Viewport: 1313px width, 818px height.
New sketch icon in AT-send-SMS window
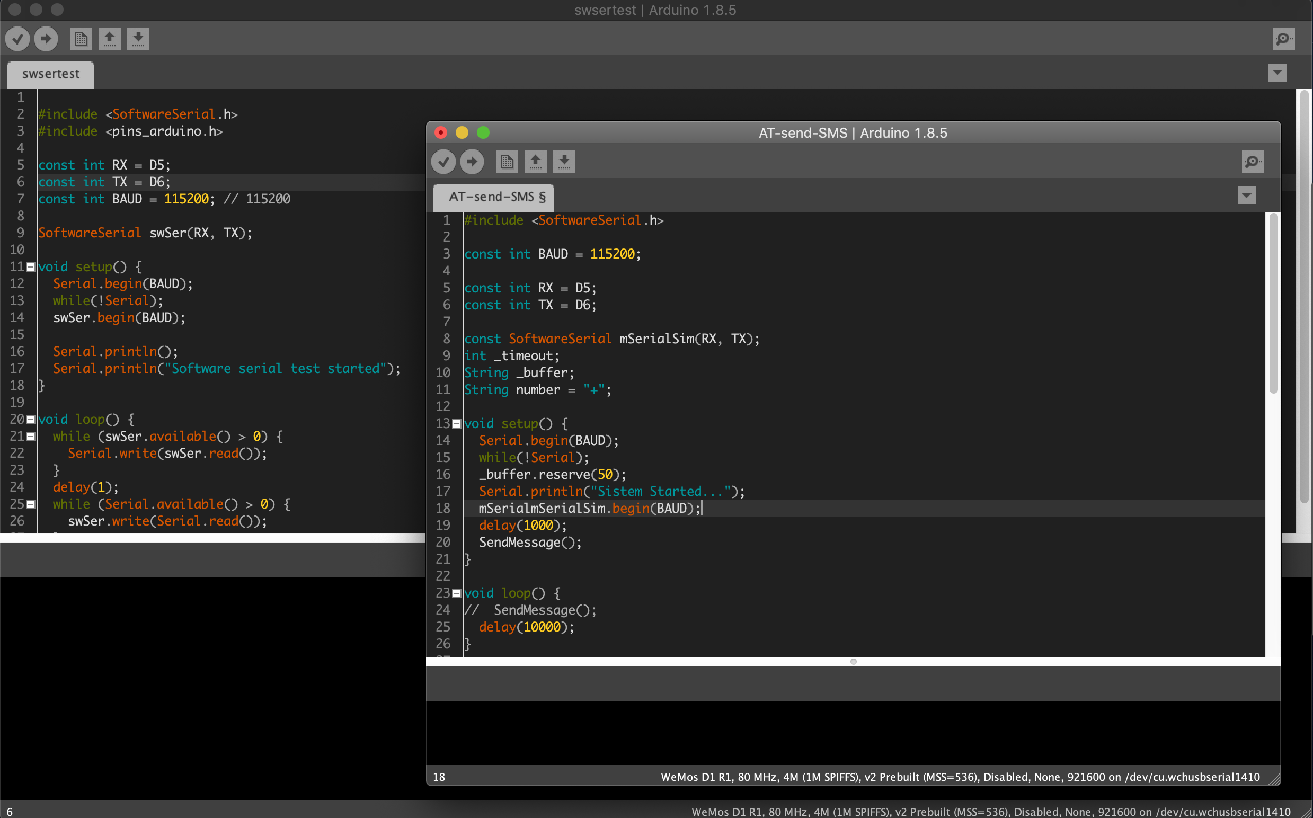(x=507, y=161)
